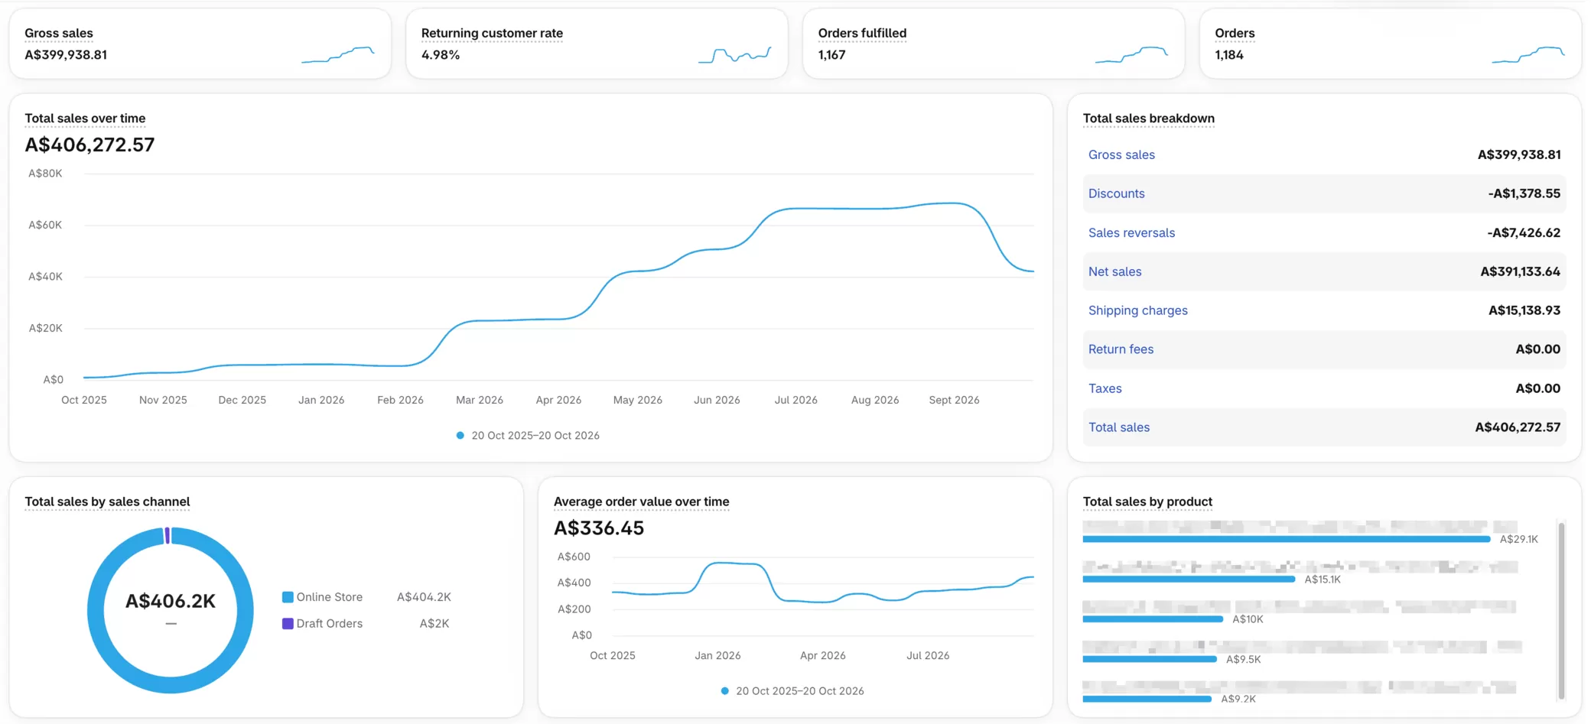Screen dimensions: 1591x724
Task: Click the A$10K product bar
Action: pos(1153,619)
